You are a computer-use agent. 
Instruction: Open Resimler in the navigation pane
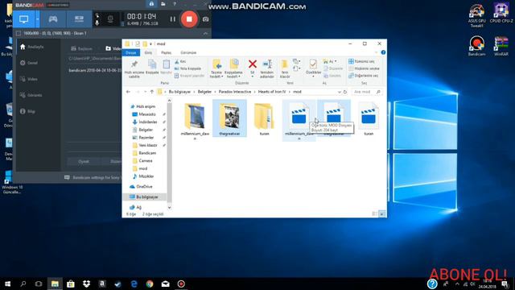click(x=146, y=138)
